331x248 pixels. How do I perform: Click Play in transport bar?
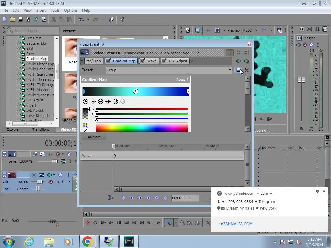pos(111,222)
